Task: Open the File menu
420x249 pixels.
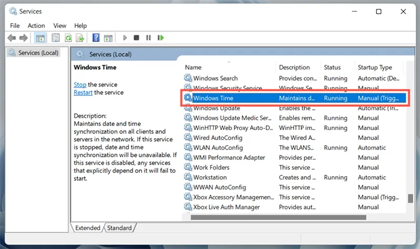Action: coord(15,25)
